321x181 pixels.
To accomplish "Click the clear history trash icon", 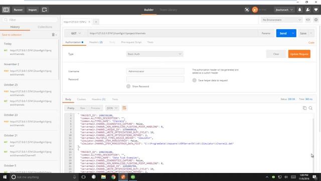I will pyautogui.click(x=54, y=35).
